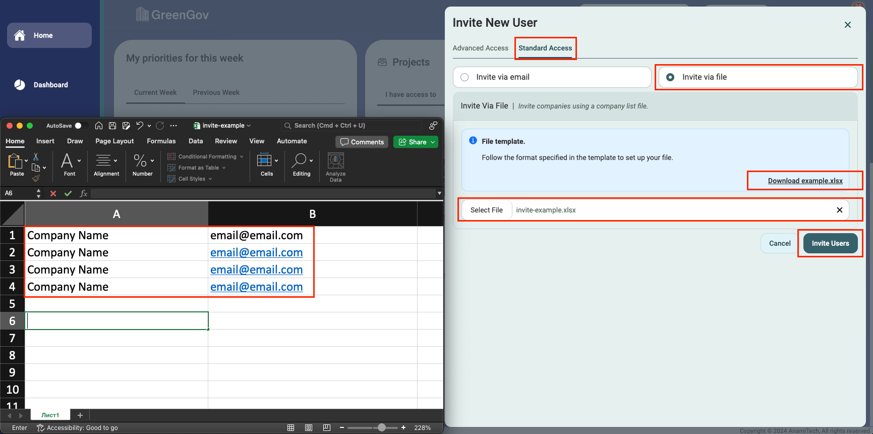Copy selection with the Copy icon

coord(36,168)
